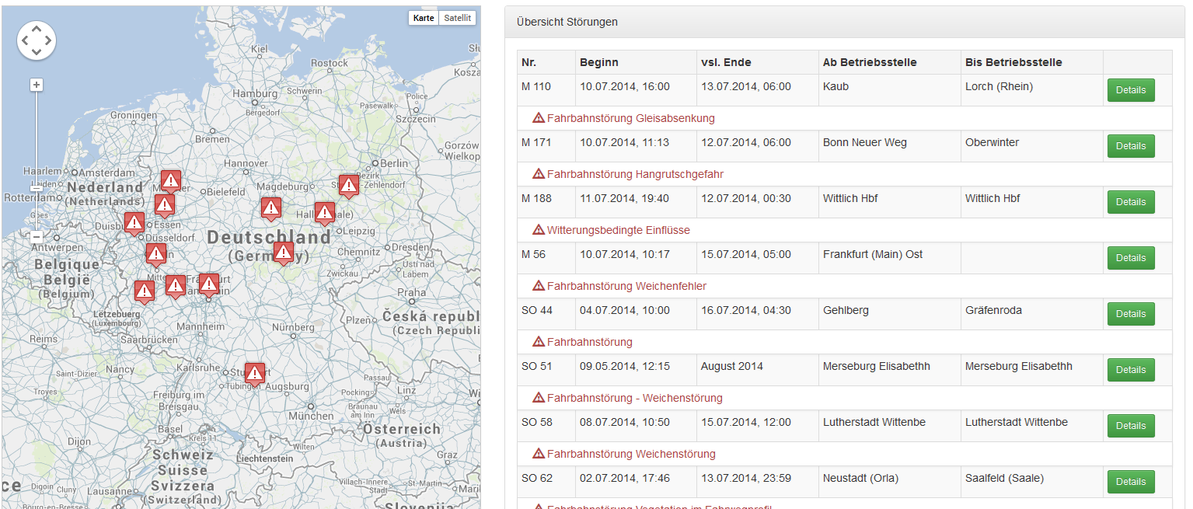1193x509 pixels.
Task: Open the warning marker beside Duisburg
Action: (x=134, y=224)
